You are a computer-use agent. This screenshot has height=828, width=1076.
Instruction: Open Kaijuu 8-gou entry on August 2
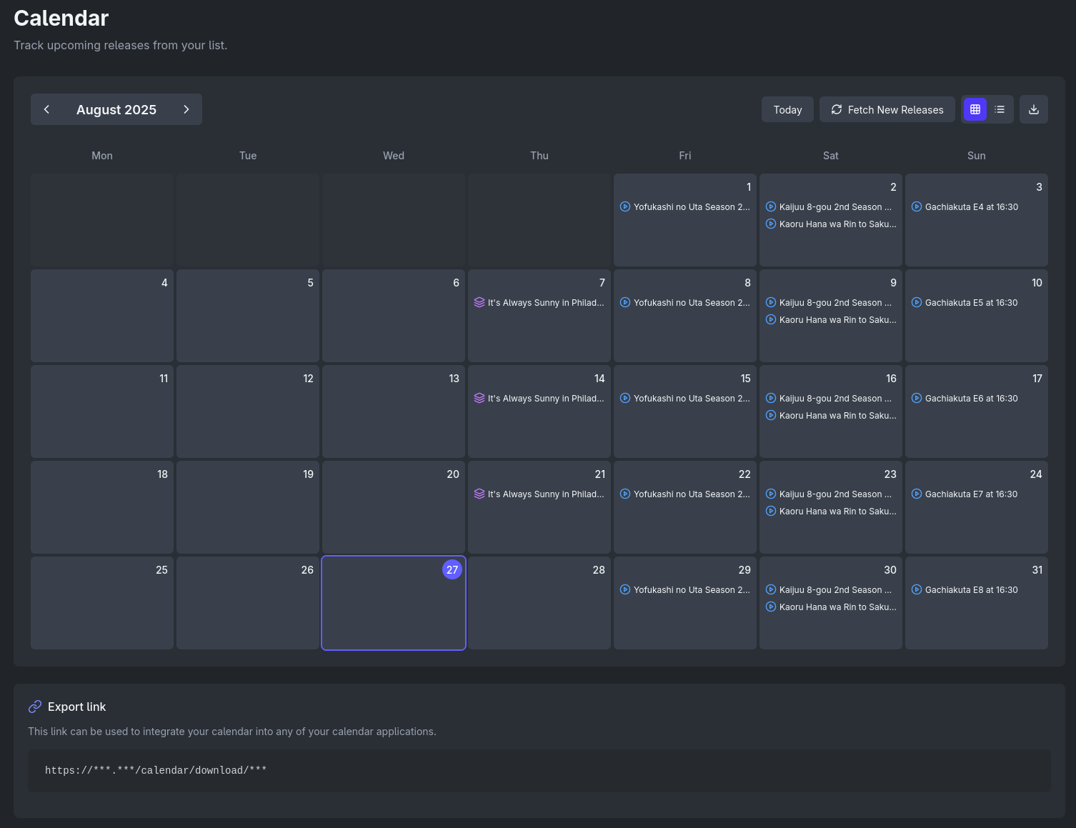835,207
